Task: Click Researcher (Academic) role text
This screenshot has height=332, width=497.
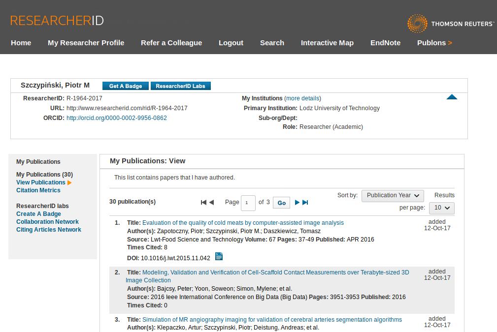Action: click(x=331, y=127)
